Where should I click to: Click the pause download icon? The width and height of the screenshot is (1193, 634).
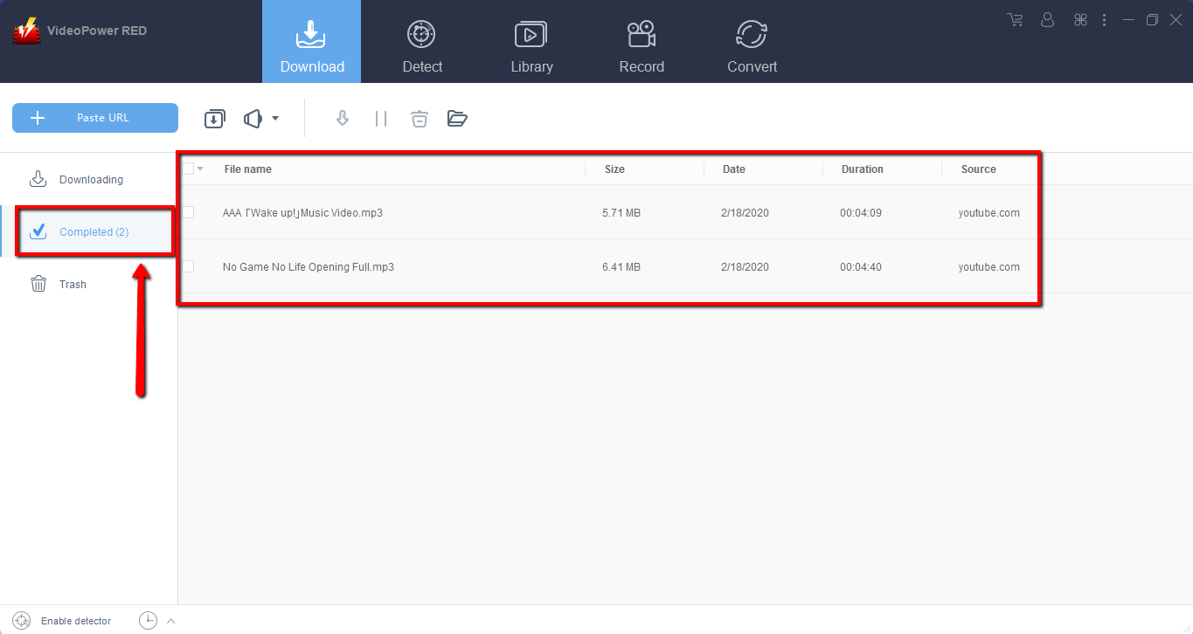[381, 119]
